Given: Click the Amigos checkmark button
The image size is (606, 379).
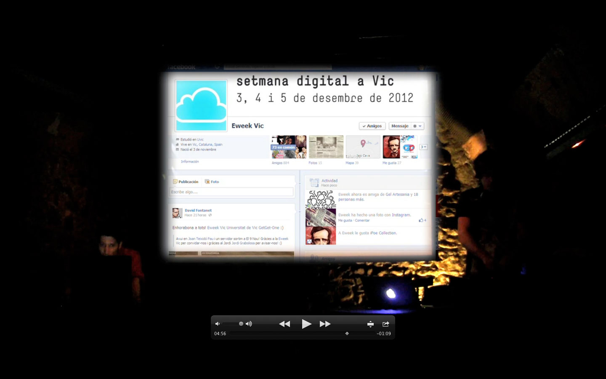Looking at the screenshot, I should [x=372, y=126].
